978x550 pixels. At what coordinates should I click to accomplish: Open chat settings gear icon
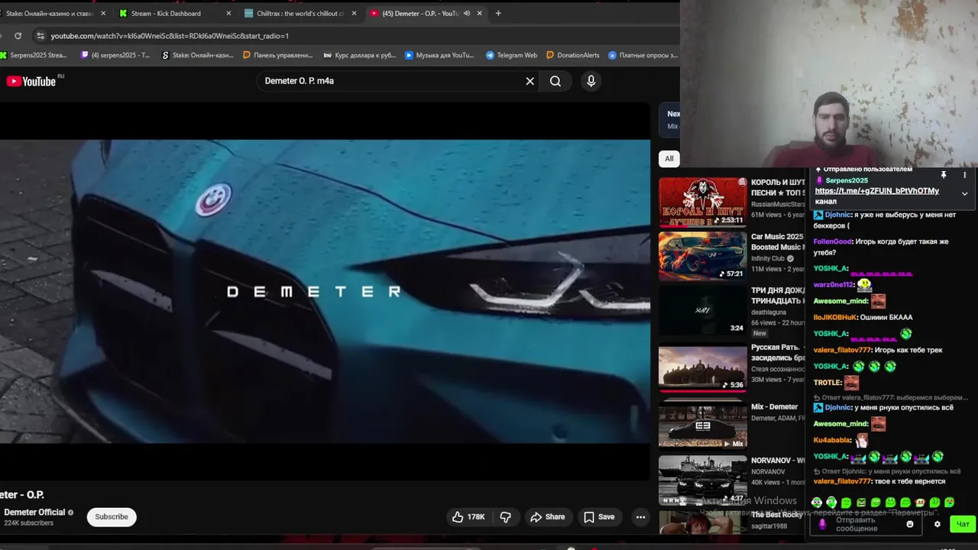(x=938, y=524)
